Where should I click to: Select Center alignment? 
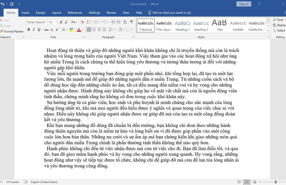[94, 29]
